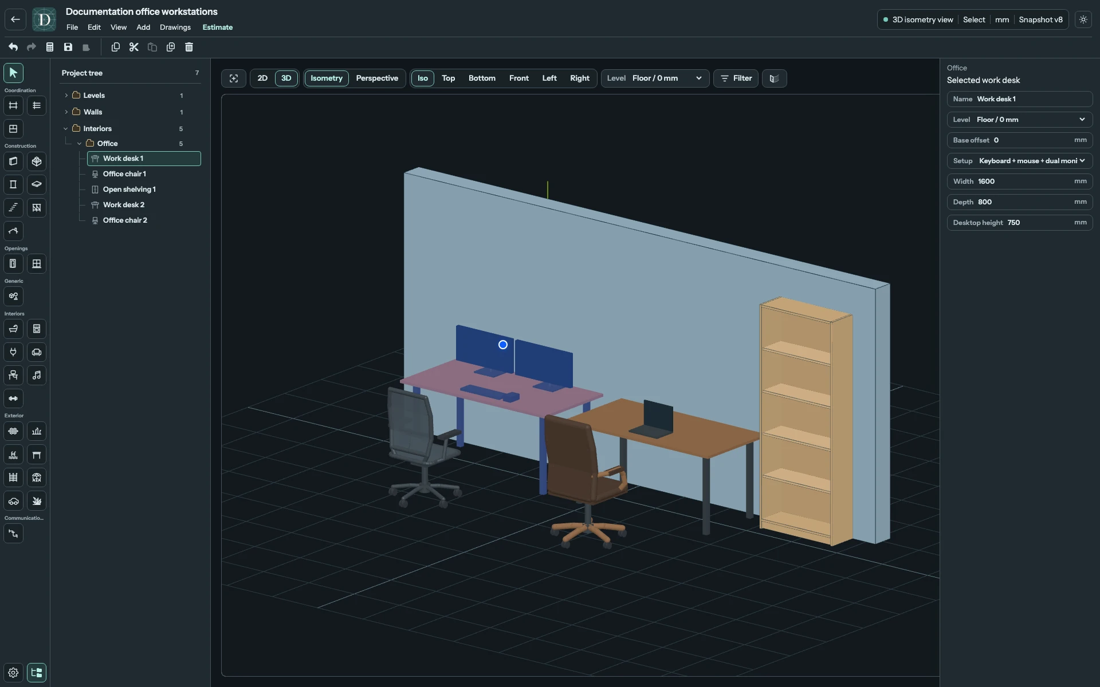Set view to Front

[x=519, y=78]
